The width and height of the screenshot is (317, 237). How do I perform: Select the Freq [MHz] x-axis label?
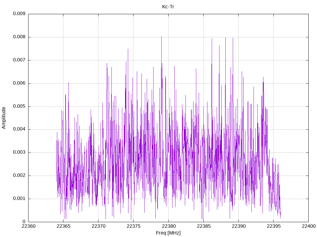168,233
